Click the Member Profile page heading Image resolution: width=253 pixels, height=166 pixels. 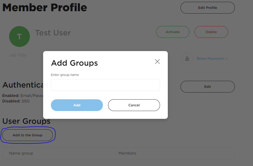[x=45, y=8]
